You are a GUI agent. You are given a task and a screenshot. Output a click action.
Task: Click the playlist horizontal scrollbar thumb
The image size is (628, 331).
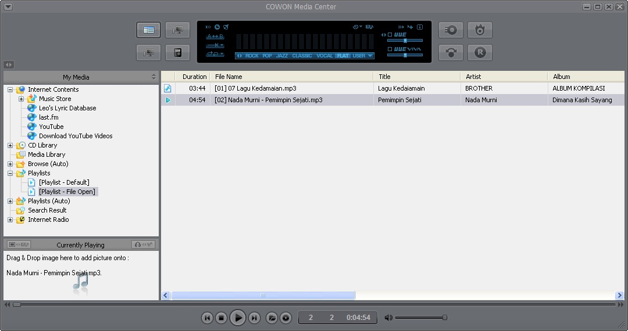click(263, 296)
